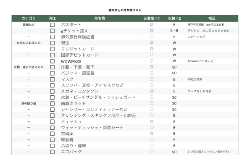The image size is (250, 155).
Task: Select the 補足 column header
Action: 212,18
